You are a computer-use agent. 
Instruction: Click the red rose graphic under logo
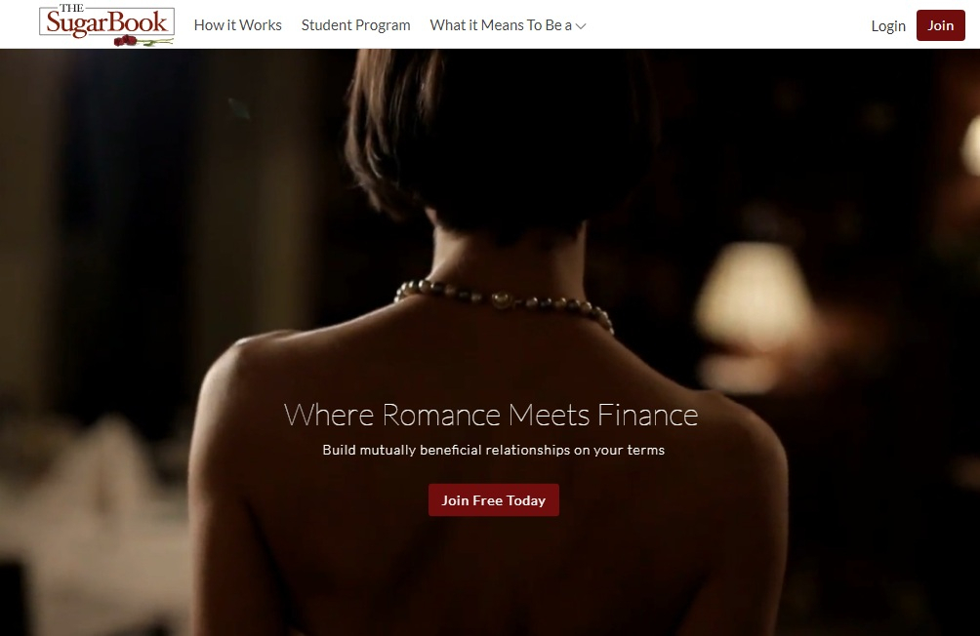point(126,41)
